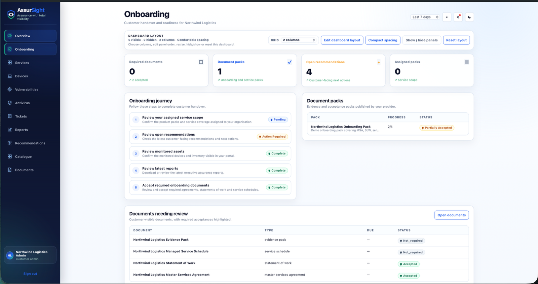Click Northwind Logistics Master Services Agreement row
The height and width of the screenshot is (284, 538).
coord(299,275)
